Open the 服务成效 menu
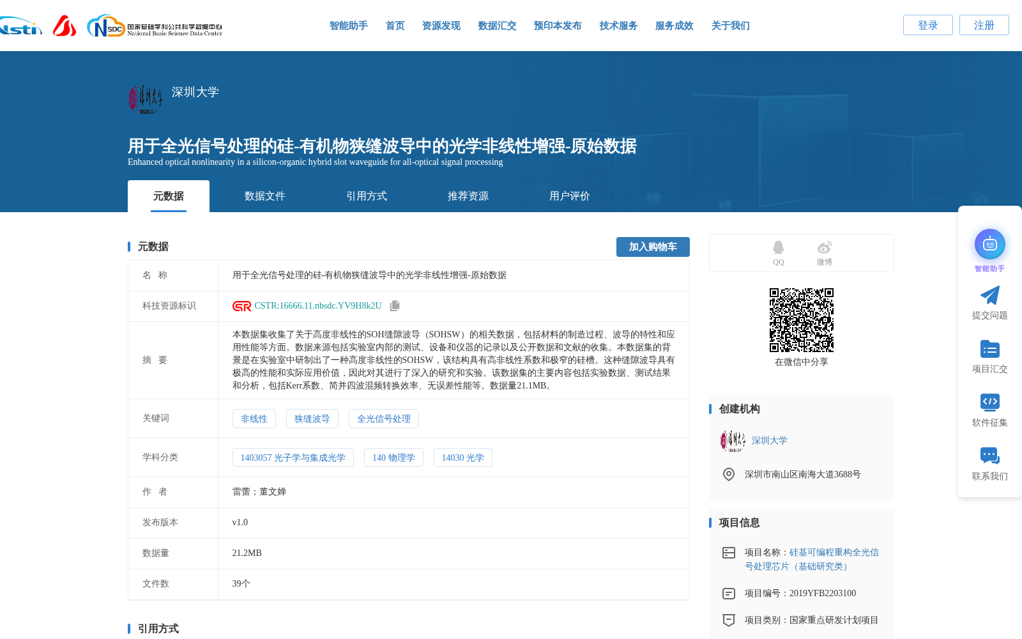Viewport: 1022px width, 639px height. click(675, 26)
